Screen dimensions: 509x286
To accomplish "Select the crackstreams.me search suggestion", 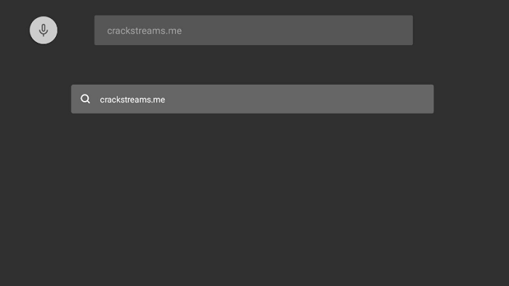I will (252, 99).
